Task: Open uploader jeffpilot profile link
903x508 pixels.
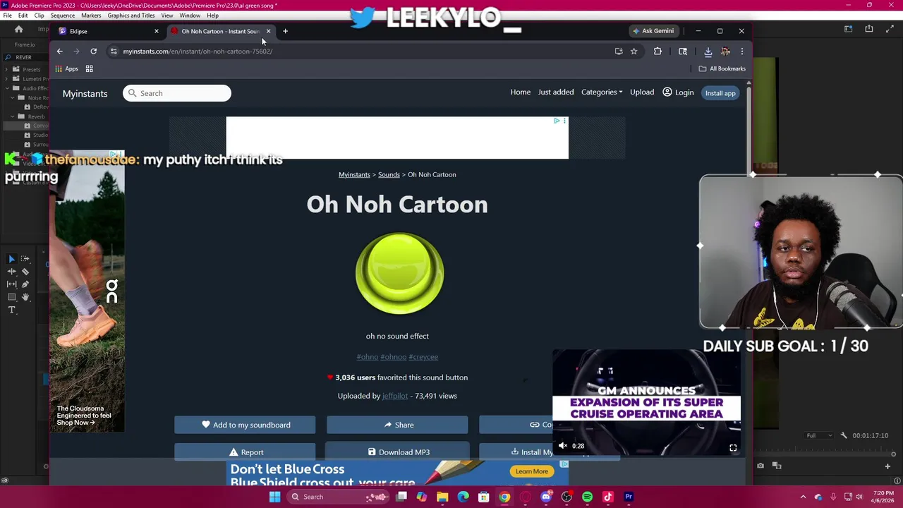Action: click(395, 396)
